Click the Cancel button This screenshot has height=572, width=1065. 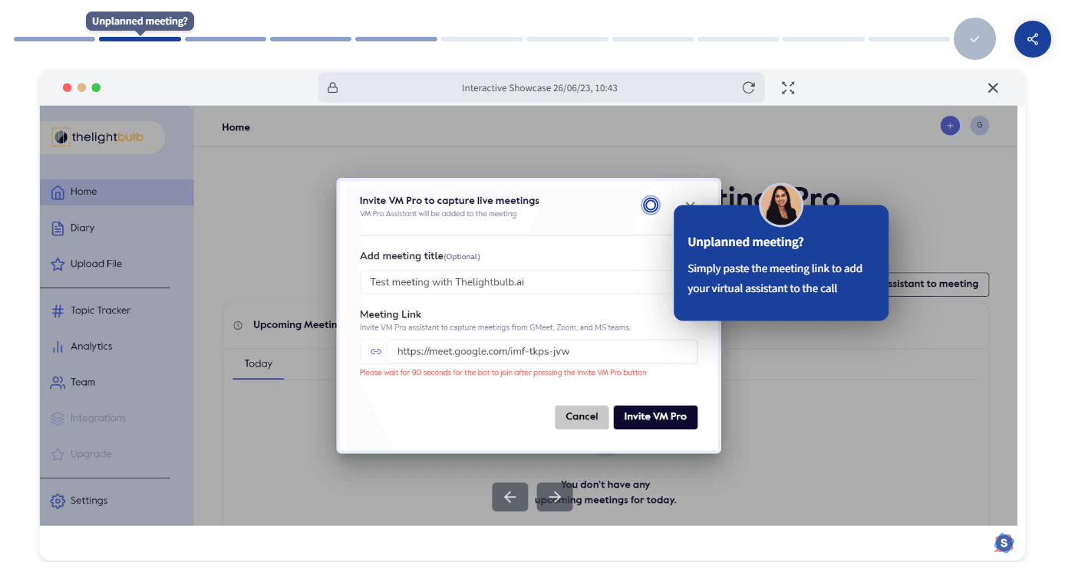pyautogui.click(x=582, y=417)
